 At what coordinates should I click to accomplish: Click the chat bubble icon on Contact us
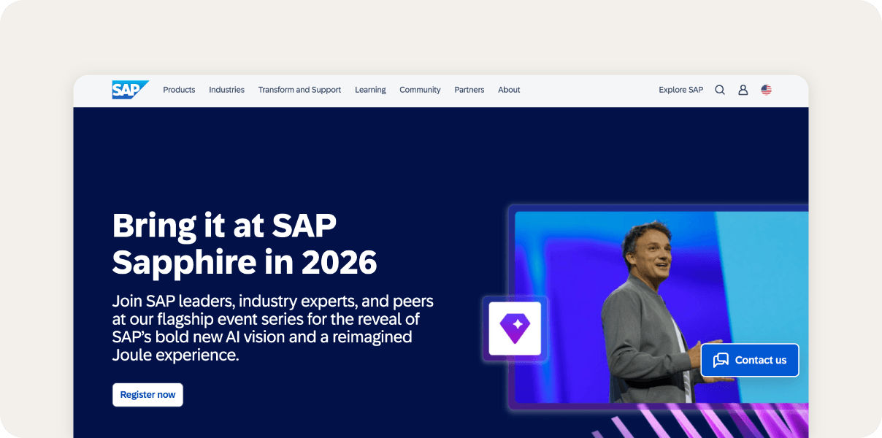click(721, 360)
